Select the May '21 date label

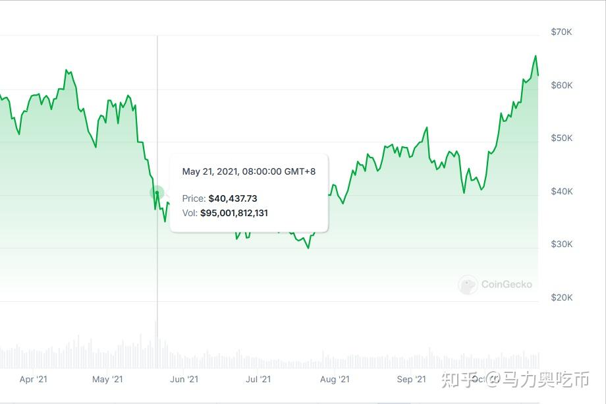pos(107,379)
